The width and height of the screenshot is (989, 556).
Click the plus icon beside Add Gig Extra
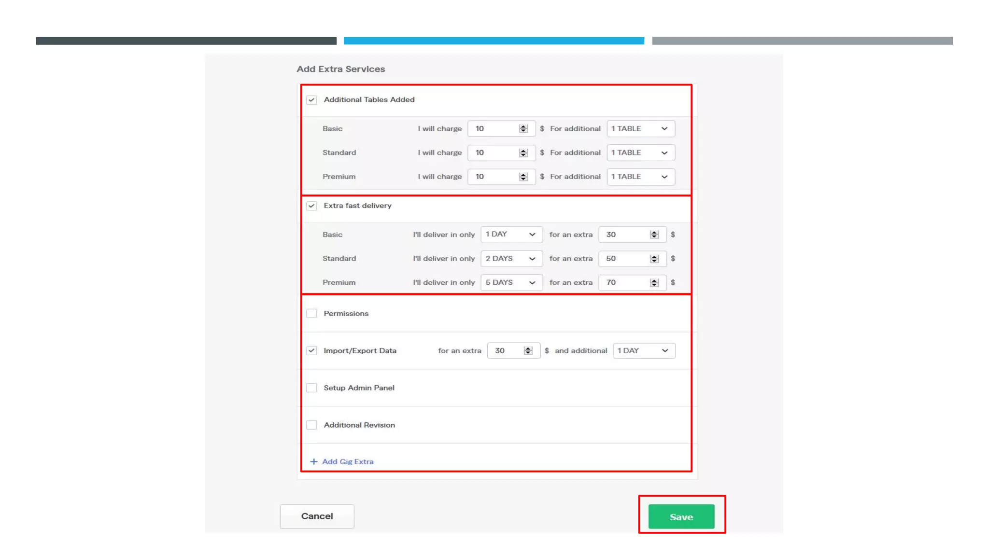point(314,461)
